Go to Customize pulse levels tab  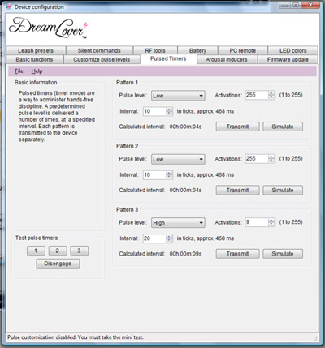[x=102, y=59]
